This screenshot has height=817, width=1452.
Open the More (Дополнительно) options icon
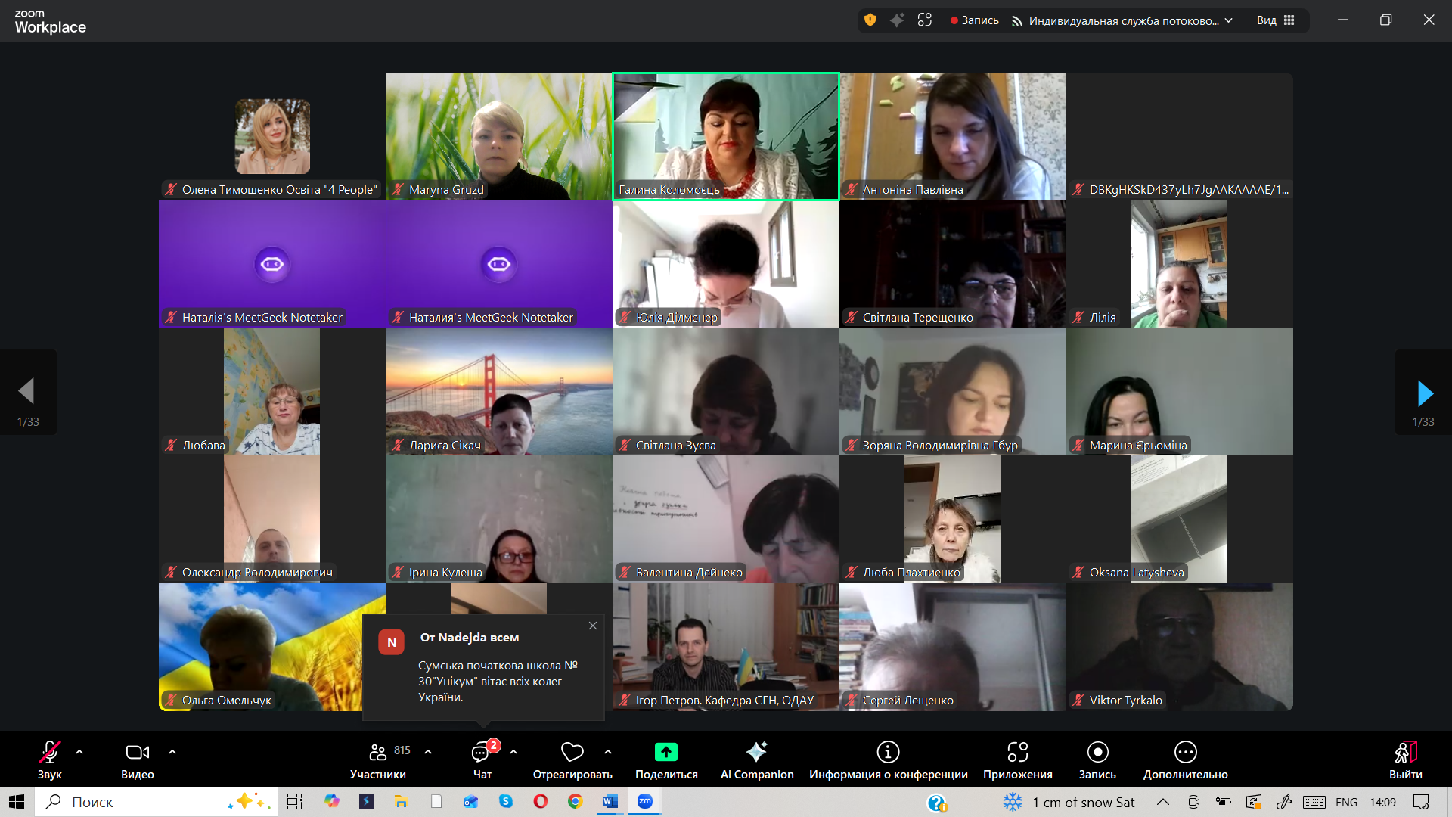(x=1185, y=752)
